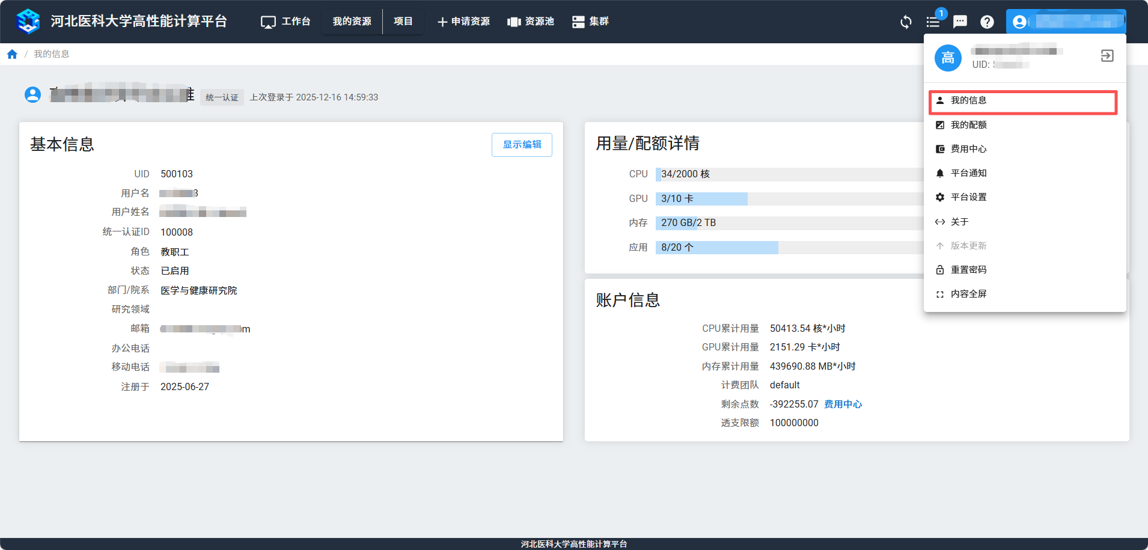Go to home via breadcrumb house icon
Viewport: 1148px width, 550px height.
tap(12, 54)
